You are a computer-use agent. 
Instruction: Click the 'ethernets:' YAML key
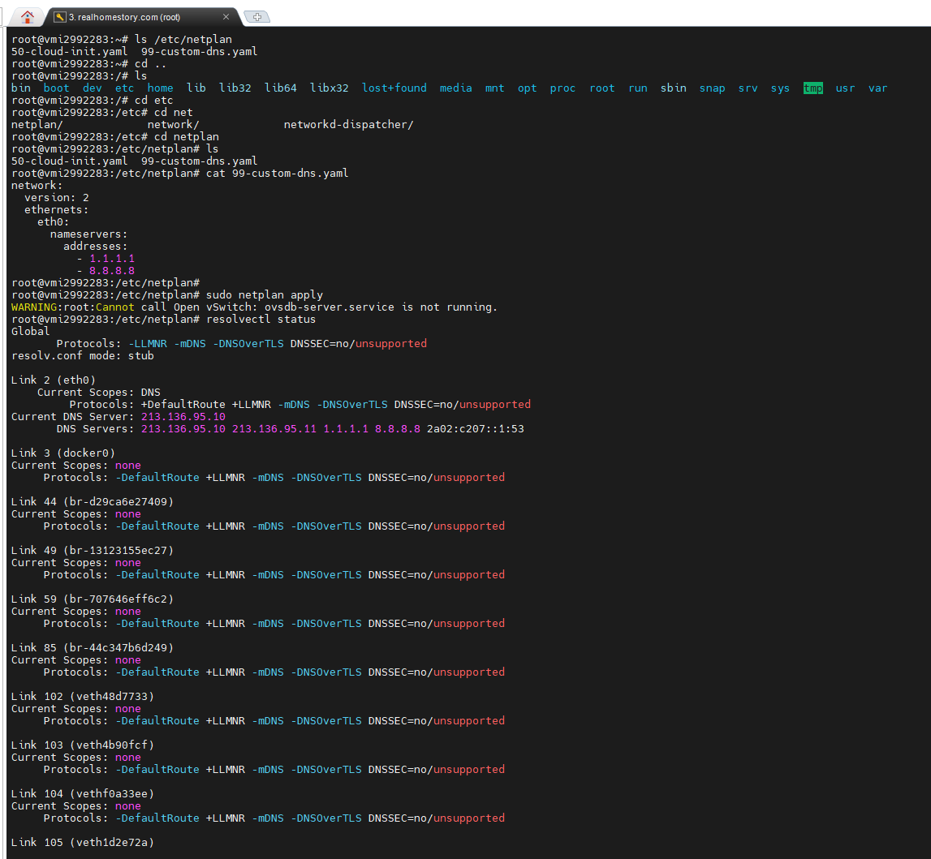(56, 210)
